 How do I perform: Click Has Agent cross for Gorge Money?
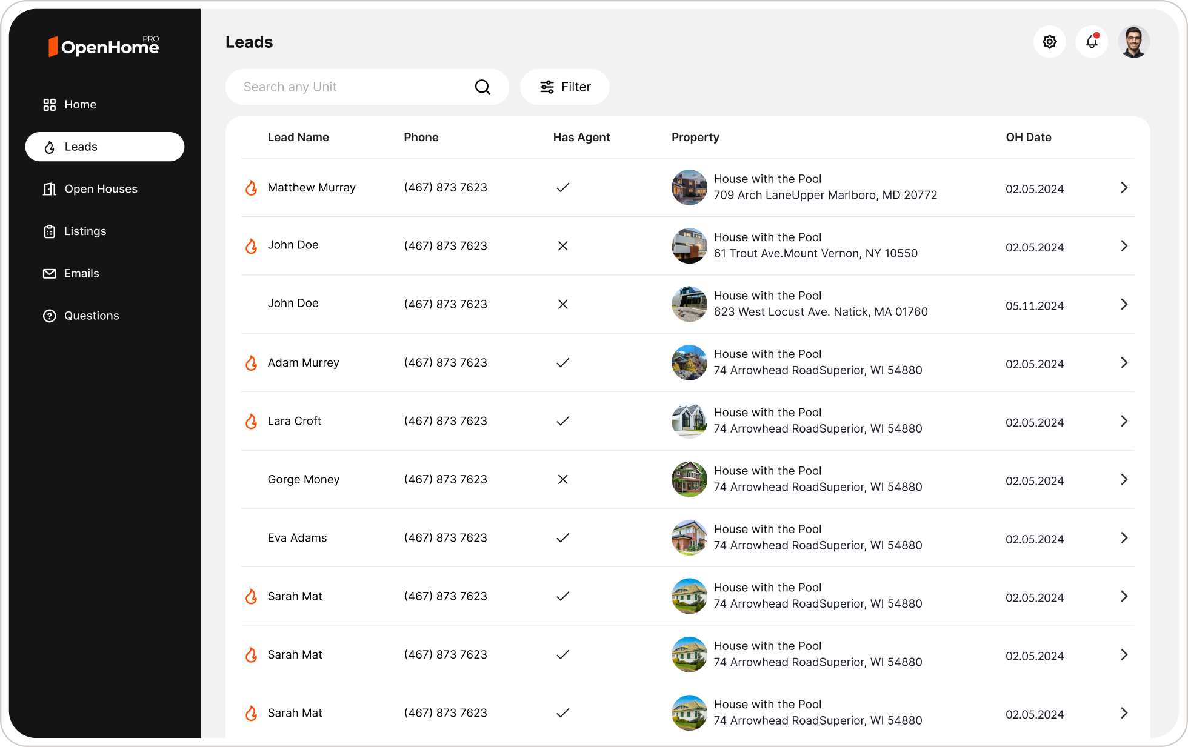click(x=562, y=480)
